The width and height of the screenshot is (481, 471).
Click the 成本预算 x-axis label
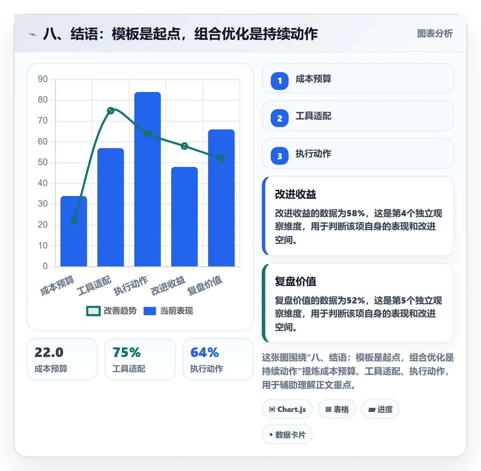click(57, 286)
